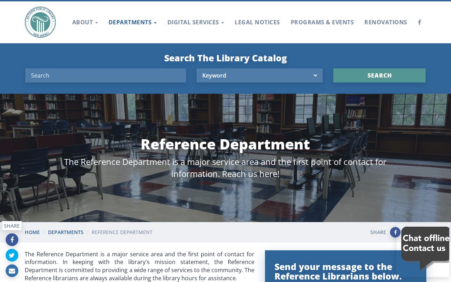Open the Facebook icon in top navigation

click(x=419, y=22)
